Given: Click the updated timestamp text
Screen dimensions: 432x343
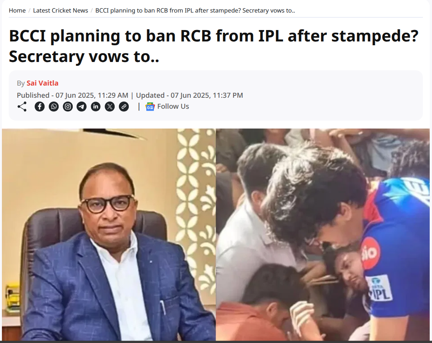Looking at the screenshot, I should [x=190, y=95].
